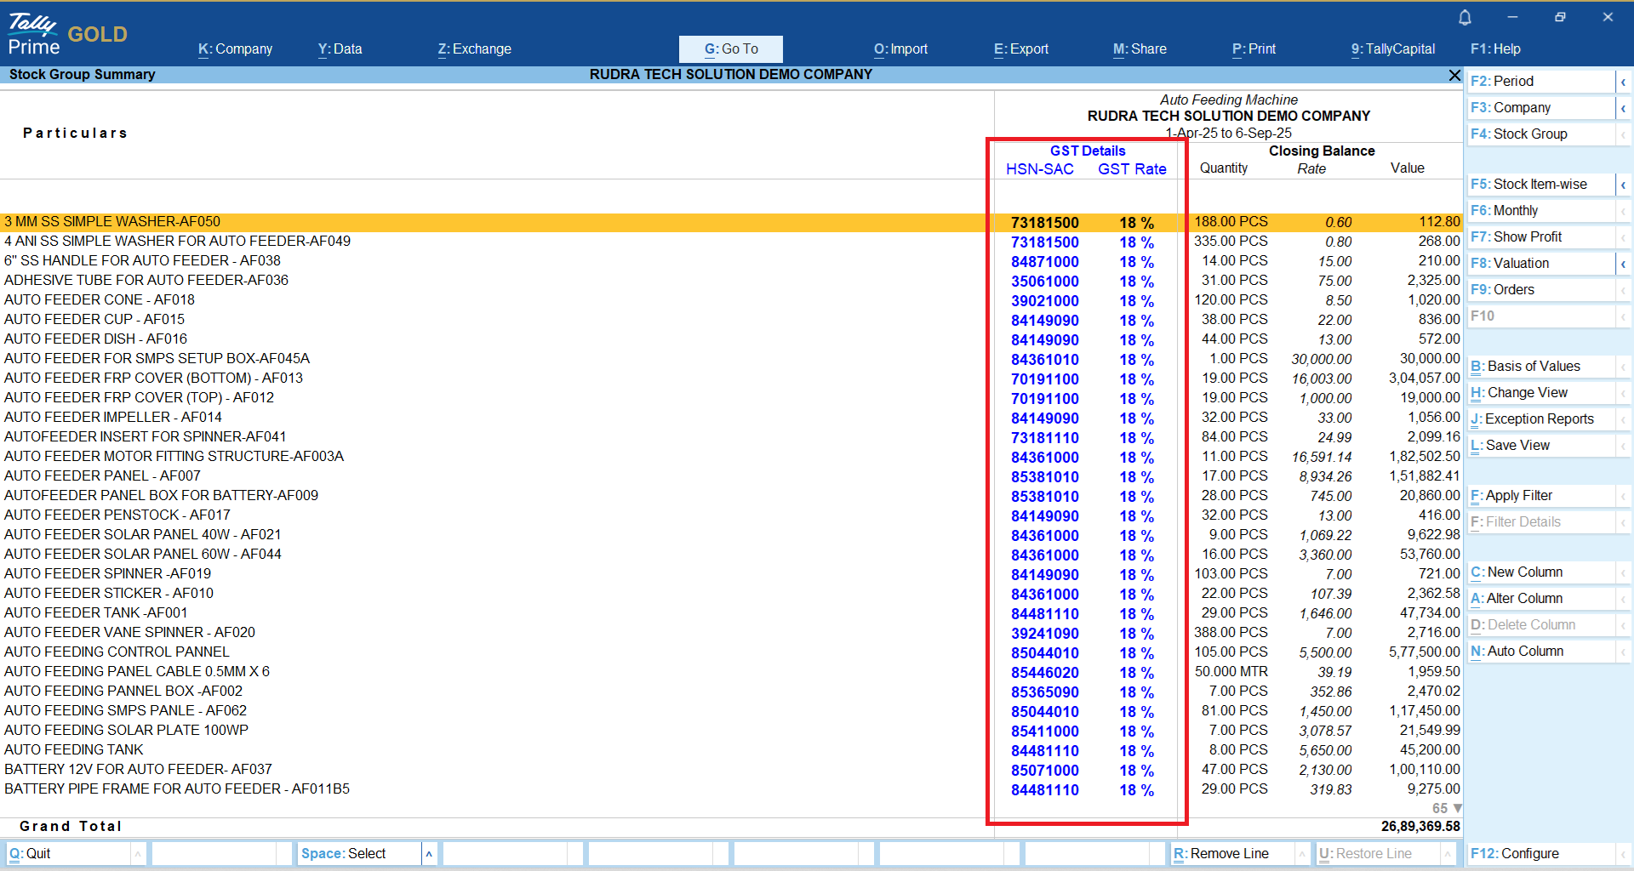Open the F1: Help menu

pyautogui.click(x=1495, y=49)
